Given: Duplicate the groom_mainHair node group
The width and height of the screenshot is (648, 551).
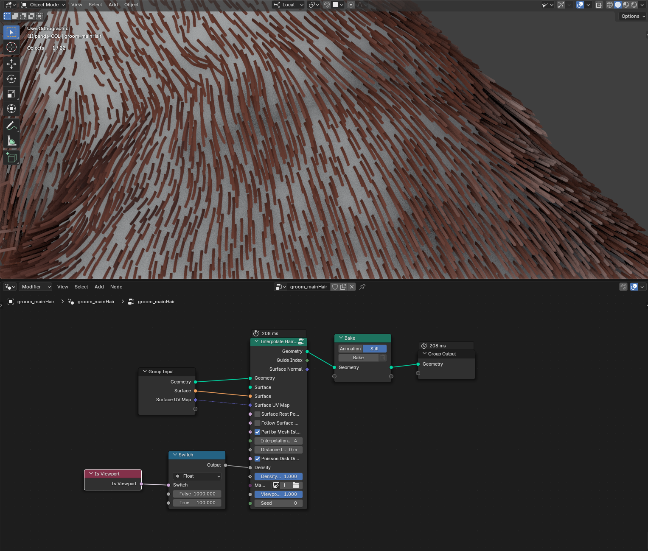Looking at the screenshot, I should [343, 287].
